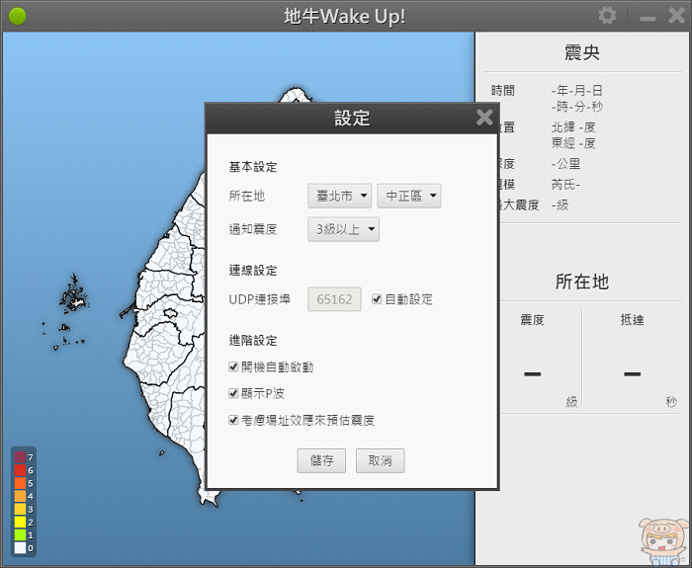Click the 芮氏- magnitude value
This screenshot has width=692, height=568.
(x=565, y=184)
